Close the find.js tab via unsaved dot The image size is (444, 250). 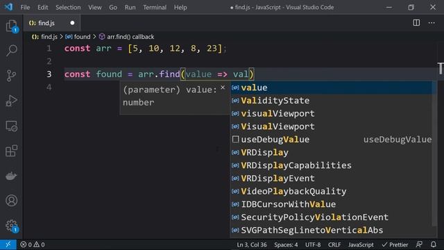coord(72,23)
